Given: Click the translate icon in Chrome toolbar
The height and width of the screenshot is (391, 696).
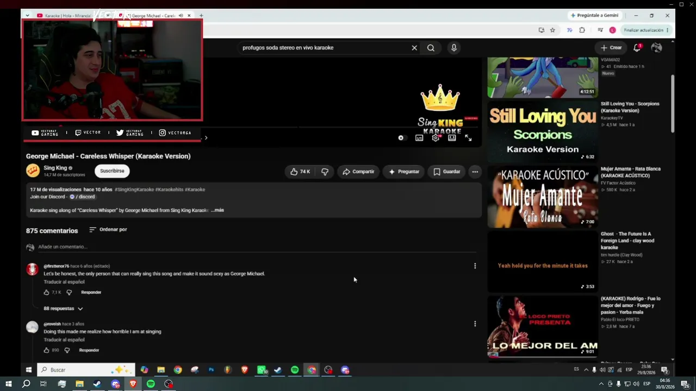Looking at the screenshot, I should pyautogui.click(x=569, y=30).
